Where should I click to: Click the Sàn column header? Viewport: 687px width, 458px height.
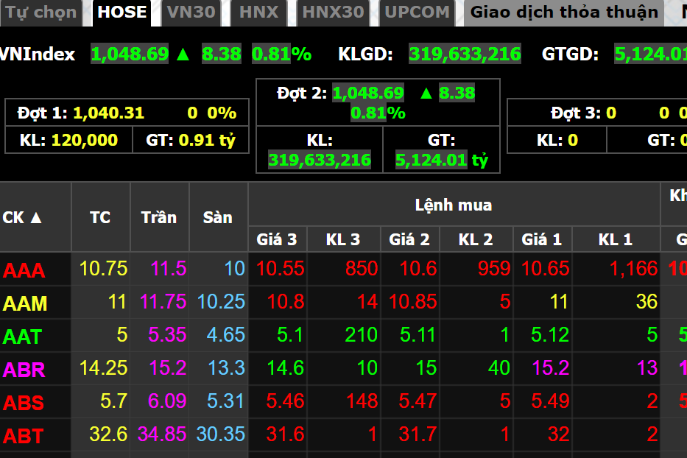[x=218, y=217]
